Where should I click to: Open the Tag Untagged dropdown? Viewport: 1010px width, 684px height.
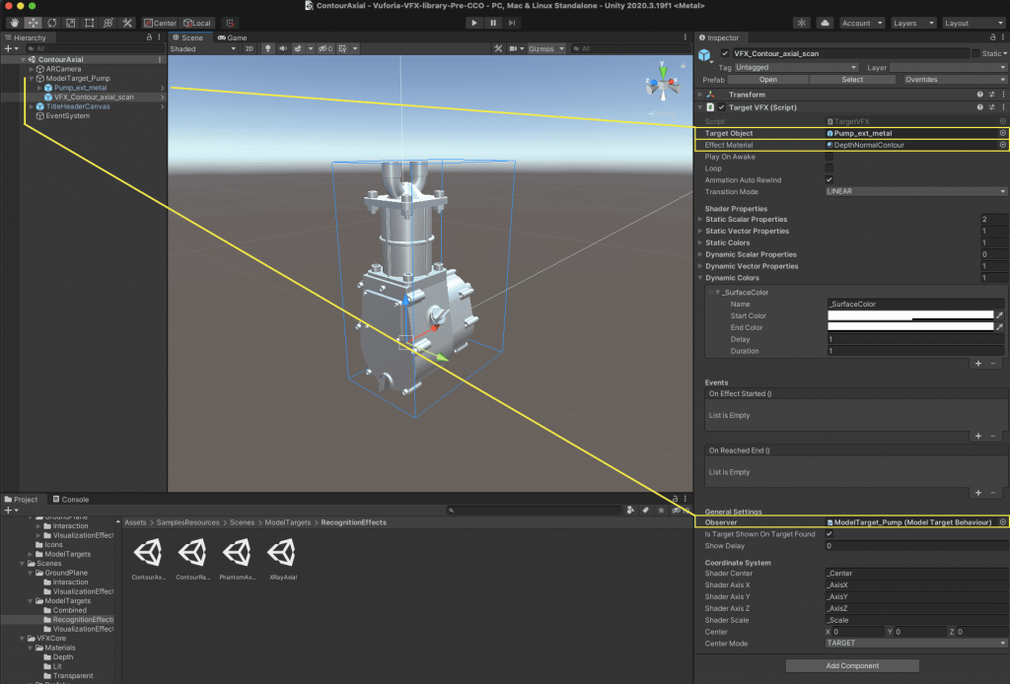pyautogui.click(x=796, y=67)
